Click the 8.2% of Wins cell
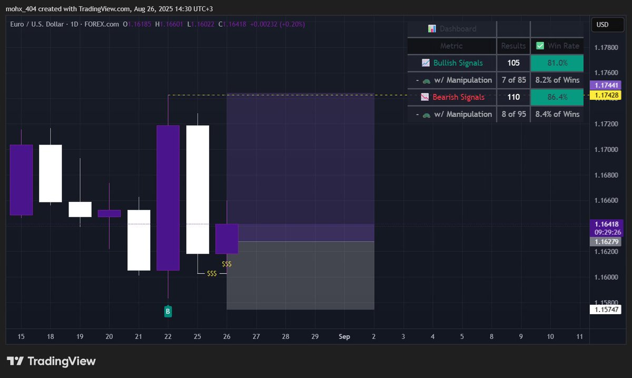 click(x=557, y=80)
